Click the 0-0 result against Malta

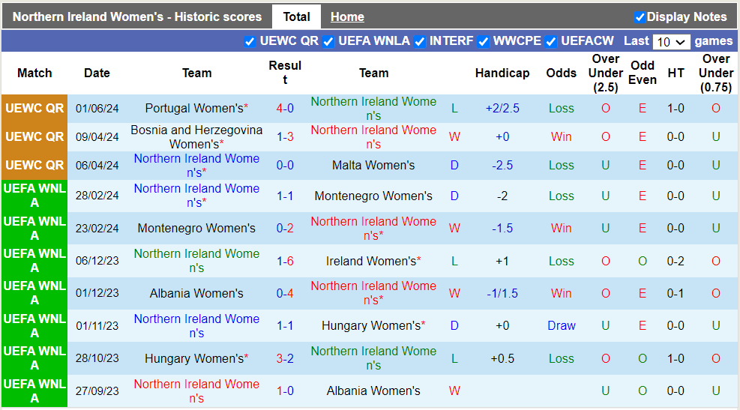[285, 166]
